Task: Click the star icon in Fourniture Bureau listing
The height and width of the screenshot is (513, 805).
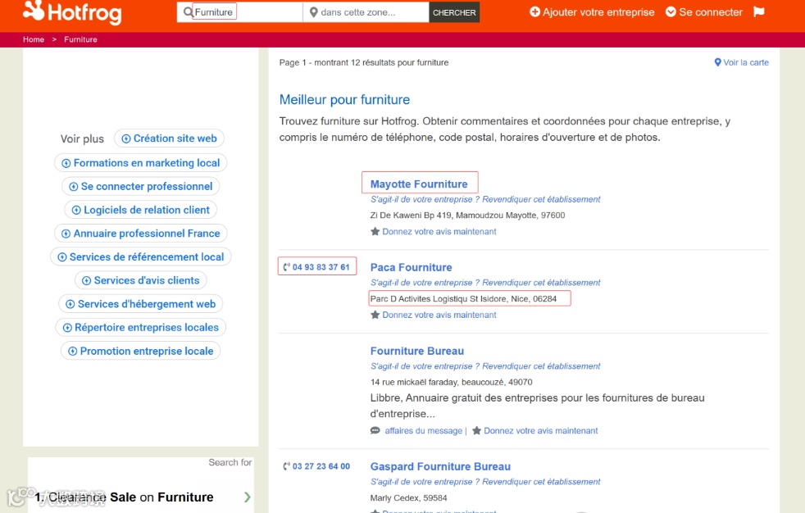Action: pos(476,431)
